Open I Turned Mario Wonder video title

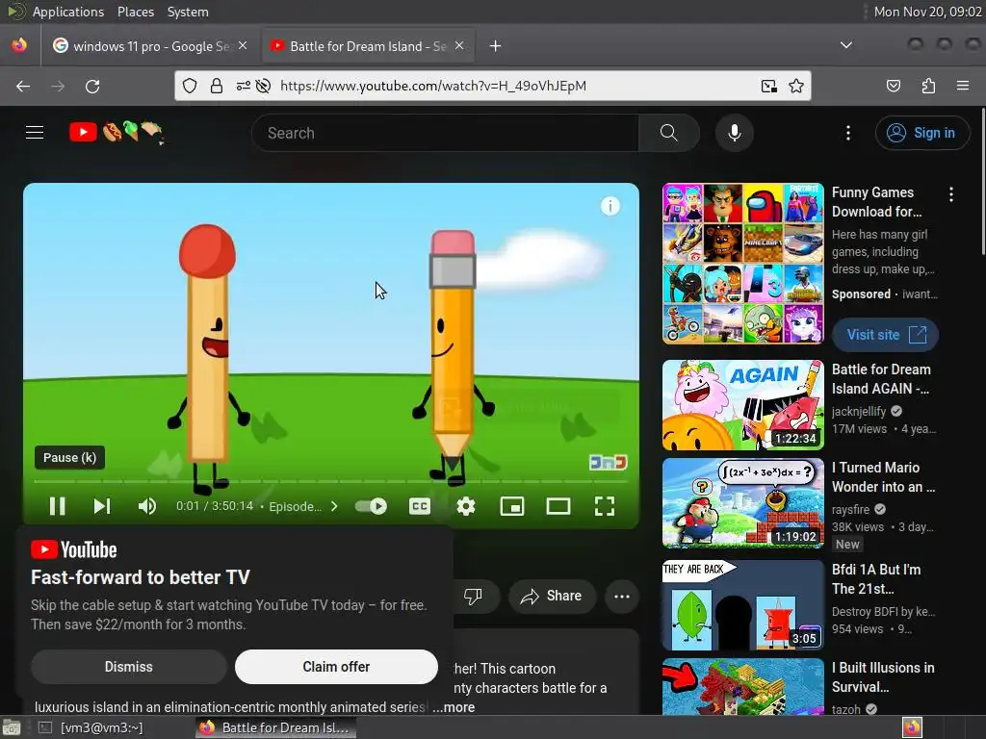[x=883, y=477]
